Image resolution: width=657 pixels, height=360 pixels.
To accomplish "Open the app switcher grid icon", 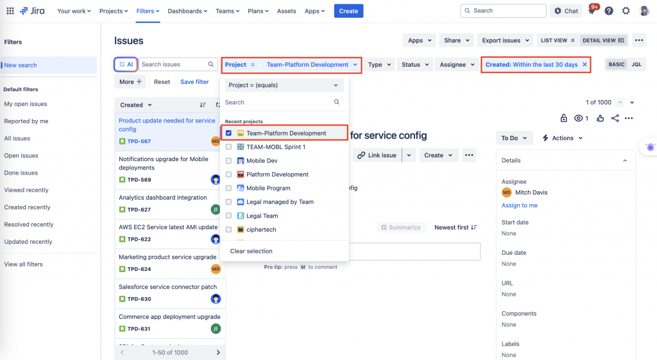I will (x=10, y=11).
